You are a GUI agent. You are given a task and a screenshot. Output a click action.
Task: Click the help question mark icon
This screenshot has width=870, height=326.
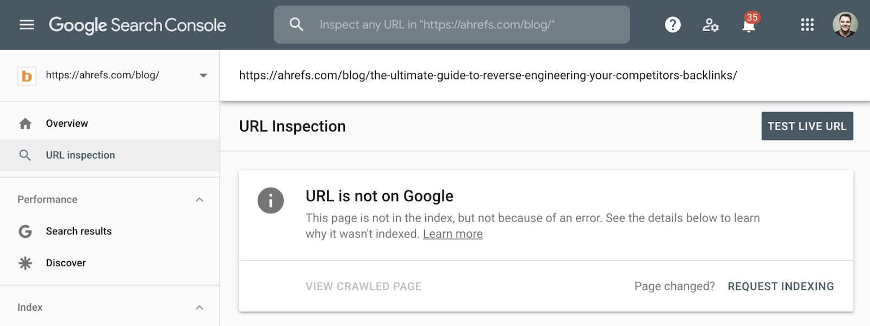tap(672, 24)
